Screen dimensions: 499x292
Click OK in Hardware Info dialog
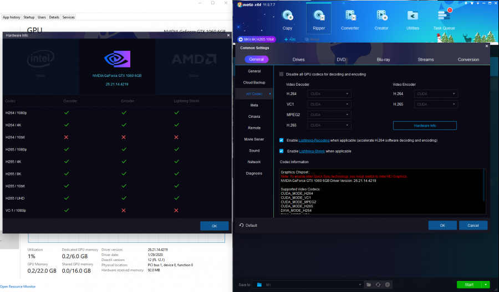tap(214, 226)
